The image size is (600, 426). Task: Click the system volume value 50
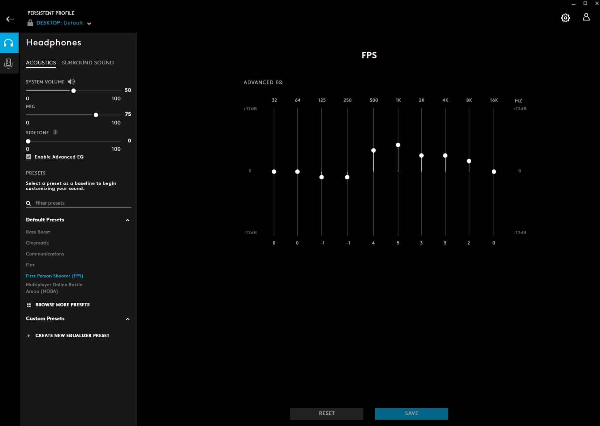point(128,90)
